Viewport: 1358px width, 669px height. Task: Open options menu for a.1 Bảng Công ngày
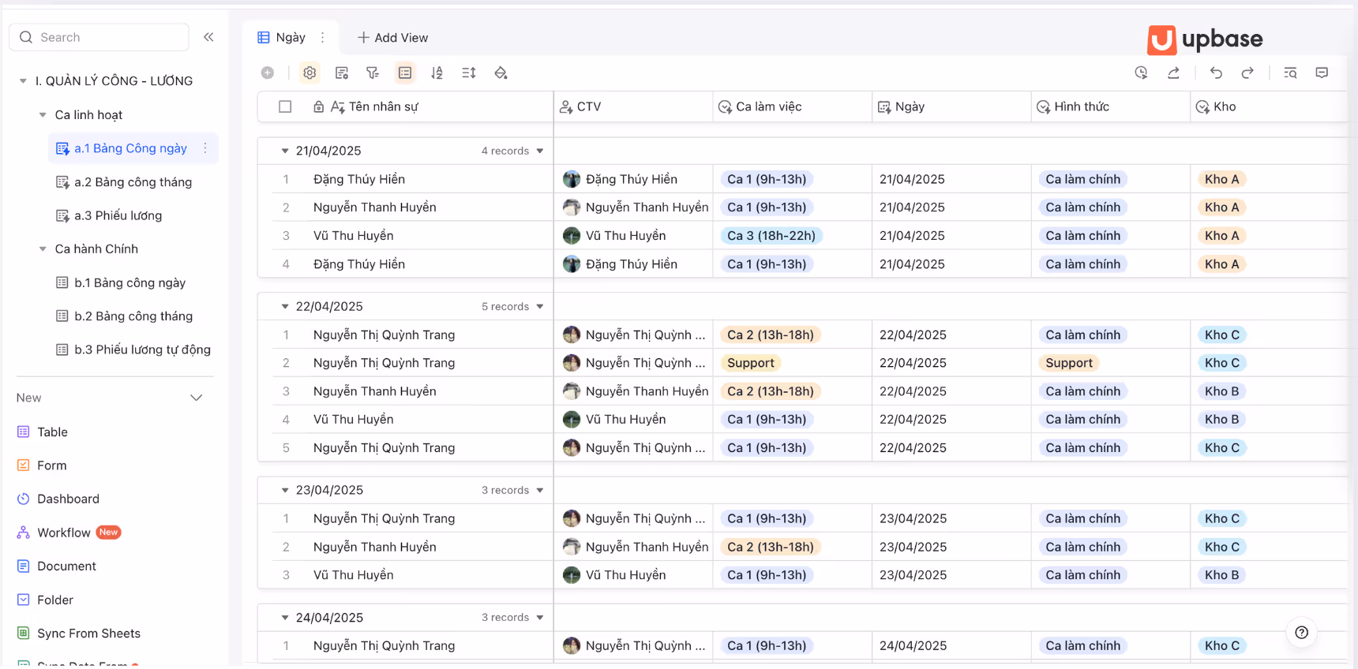205,148
